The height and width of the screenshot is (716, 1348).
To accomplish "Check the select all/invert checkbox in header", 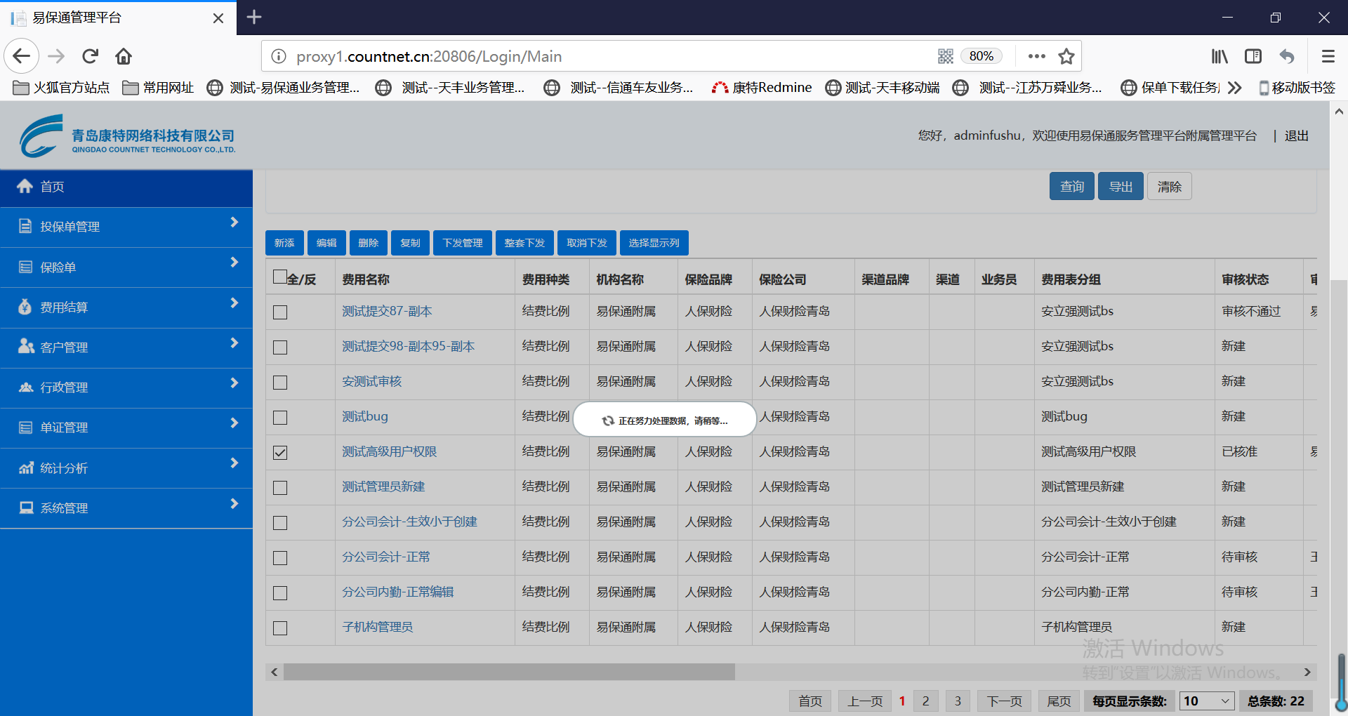I will click(280, 277).
